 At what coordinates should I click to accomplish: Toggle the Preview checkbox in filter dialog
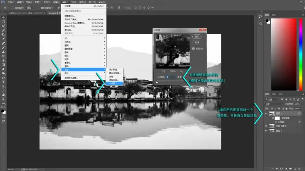coord(193,49)
